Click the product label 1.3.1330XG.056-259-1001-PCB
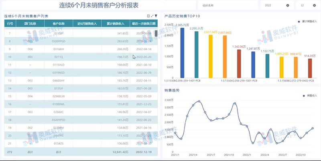Viewport: 321px width, 161px height. (239, 81)
